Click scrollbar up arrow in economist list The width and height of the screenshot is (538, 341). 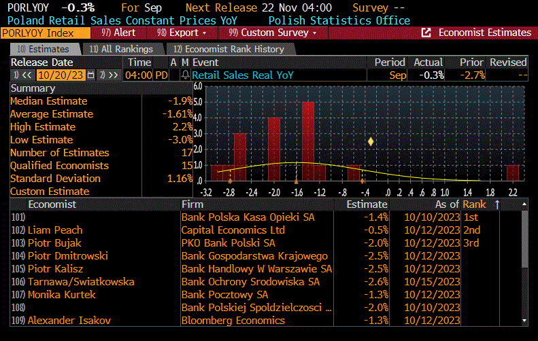click(x=524, y=204)
